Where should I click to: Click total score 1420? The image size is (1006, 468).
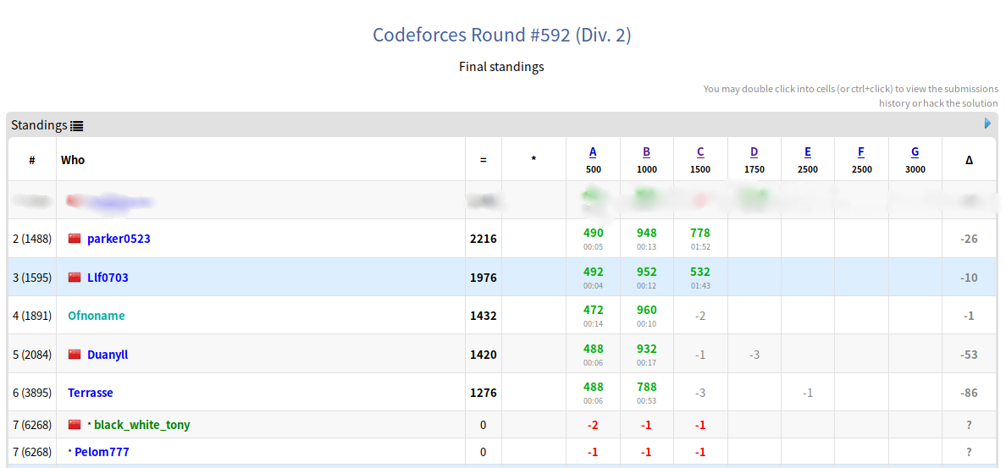coord(484,355)
